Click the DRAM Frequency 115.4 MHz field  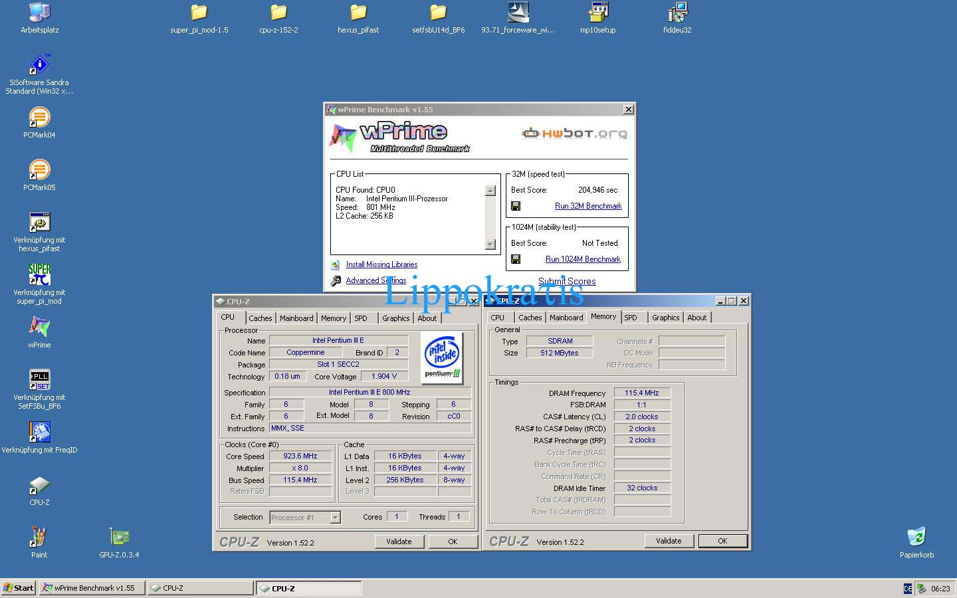(x=642, y=393)
